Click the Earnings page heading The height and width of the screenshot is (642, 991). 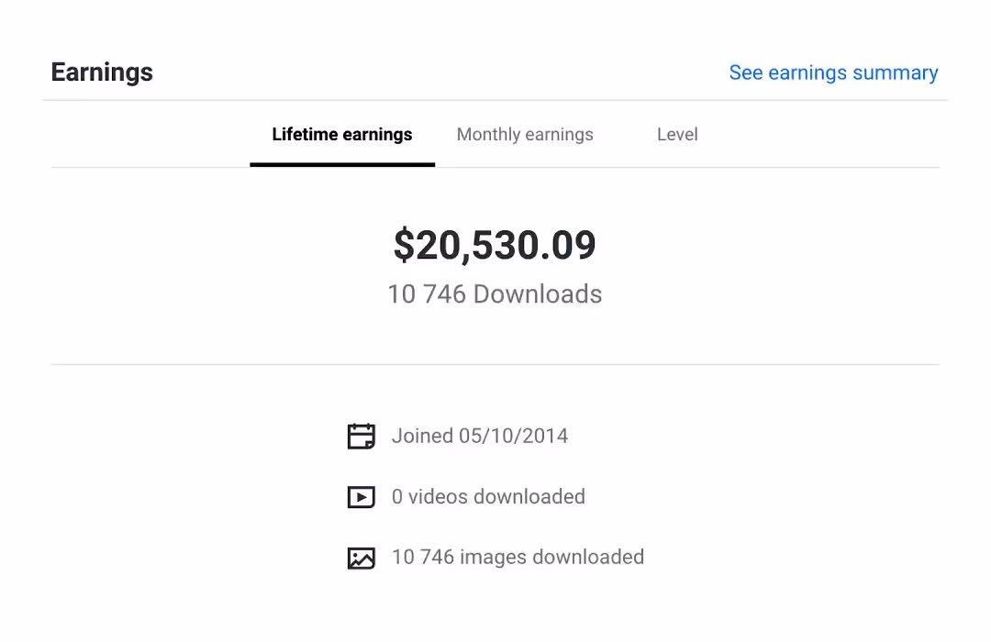coord(101,72)
